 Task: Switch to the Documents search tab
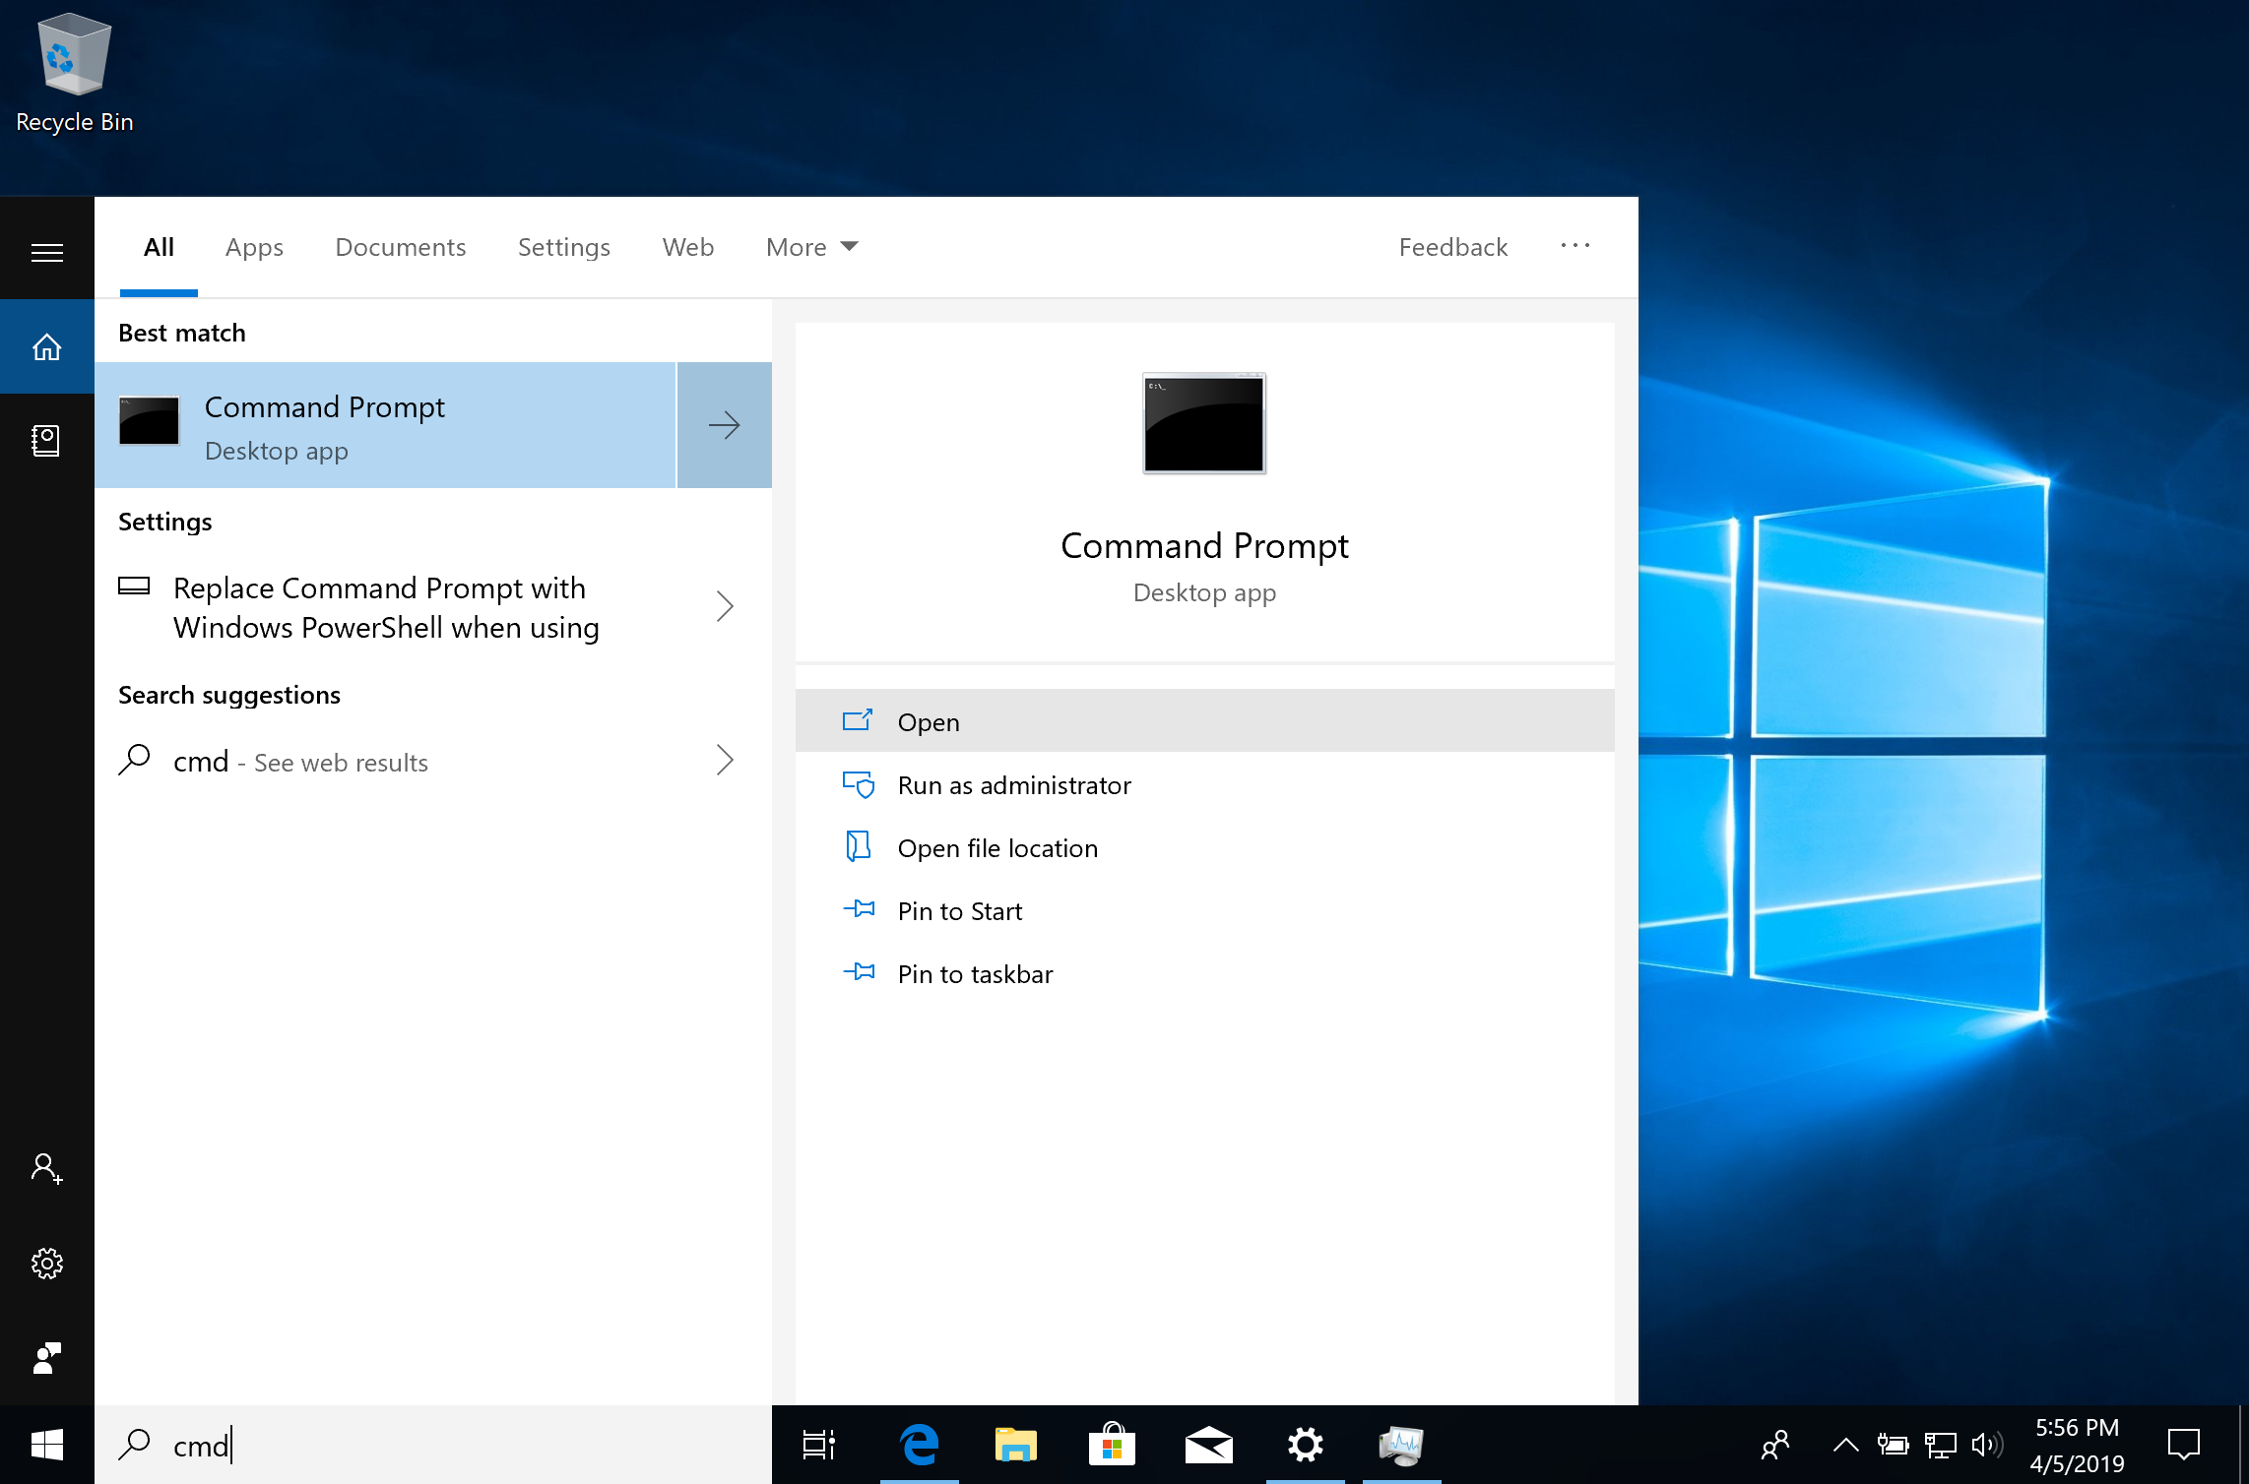tap(398, 245)
